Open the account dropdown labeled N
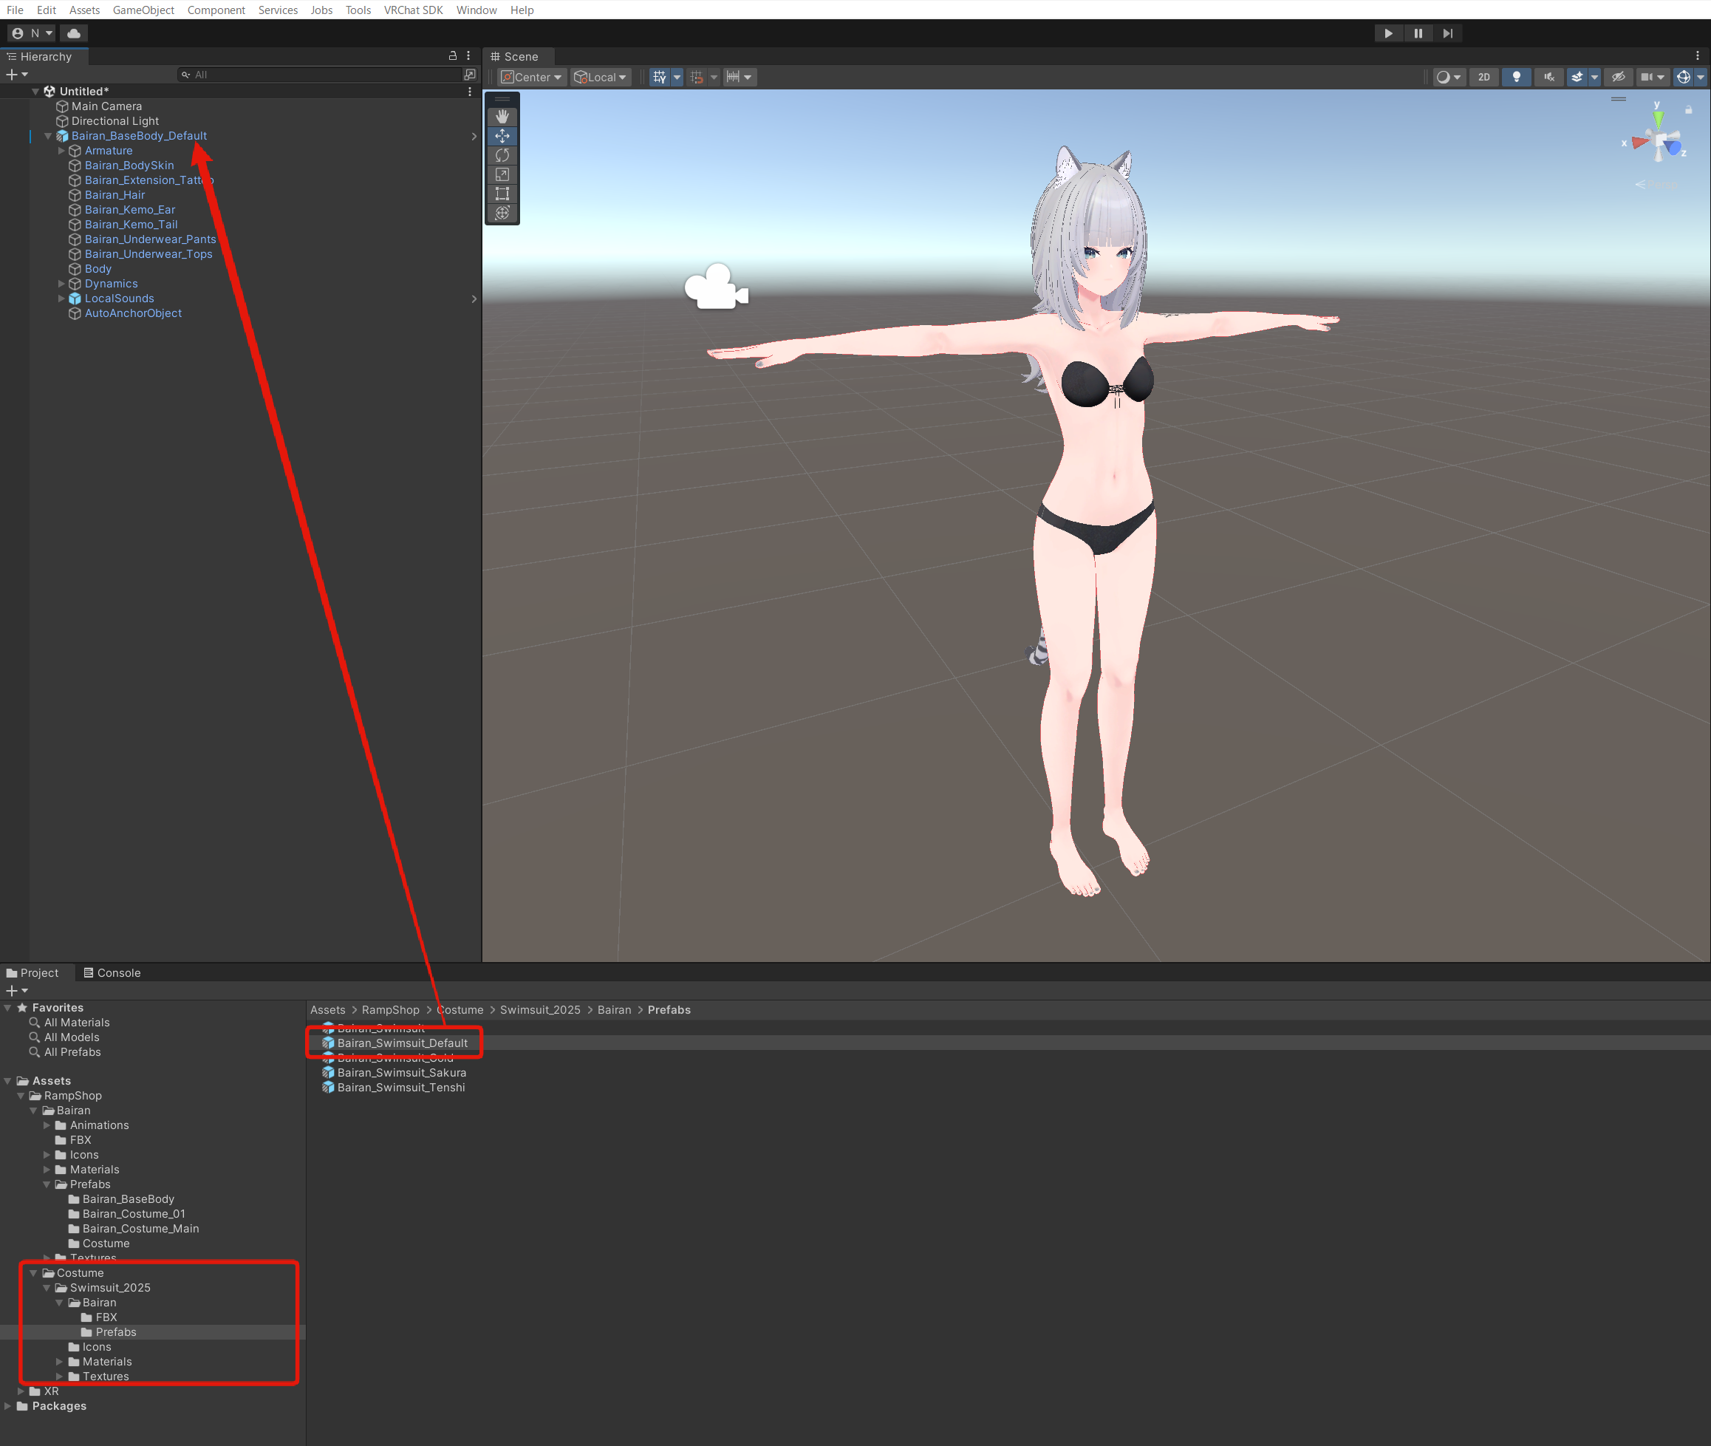The height and width of the screenshot is (1446, 1711). (31, 33)
